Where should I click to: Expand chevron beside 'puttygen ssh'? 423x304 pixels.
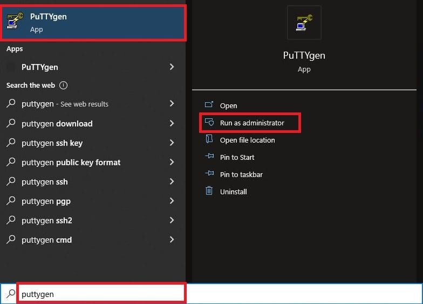coord(172,181)
